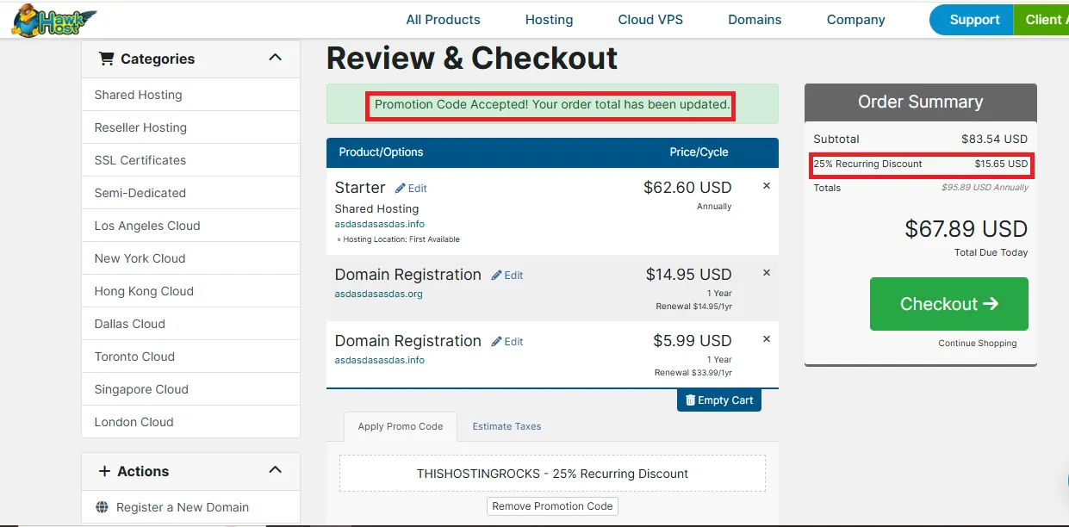
Task: Click the $14.95 USD domain price
Action: coord(688,275)
